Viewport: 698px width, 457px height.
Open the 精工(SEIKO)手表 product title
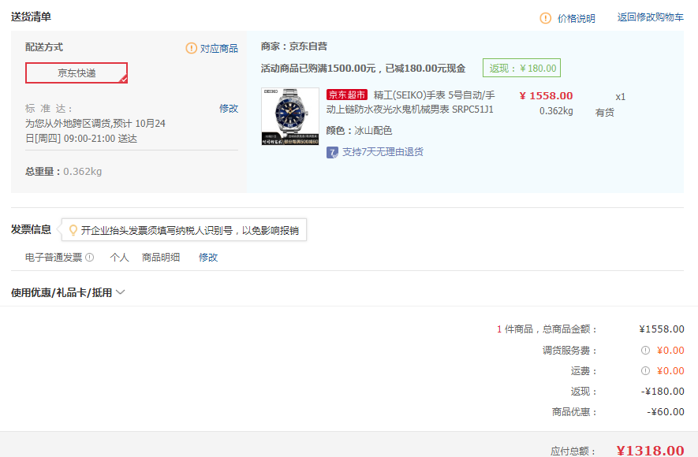pos(410,102)
